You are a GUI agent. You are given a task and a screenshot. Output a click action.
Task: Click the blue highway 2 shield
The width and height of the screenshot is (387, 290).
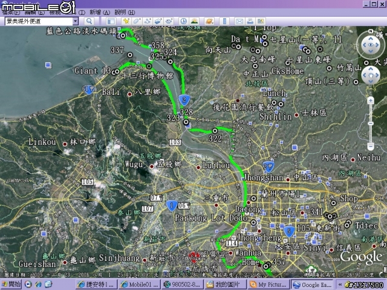[x=184, y=100]
